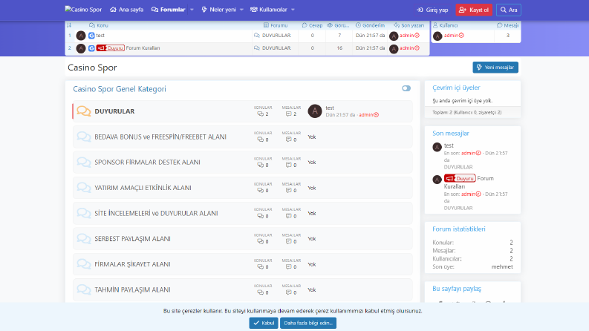Open FİRMALAR ŞİKAYET ALANI forum
Image resolution: width=589 pixels, height=331 pixels.
[x=133, y=264]
